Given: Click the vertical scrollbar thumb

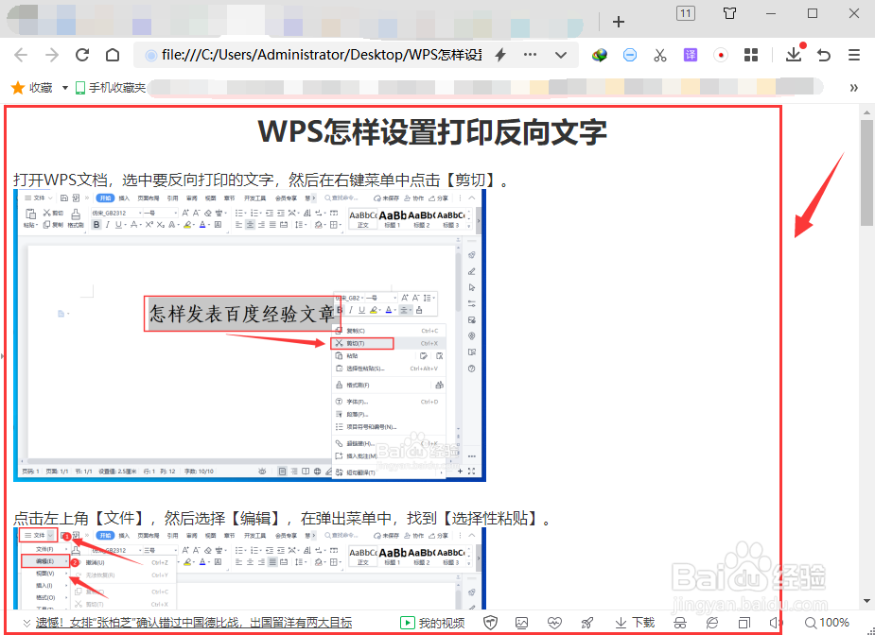Looking at the screenshot, I should (866, 173).
